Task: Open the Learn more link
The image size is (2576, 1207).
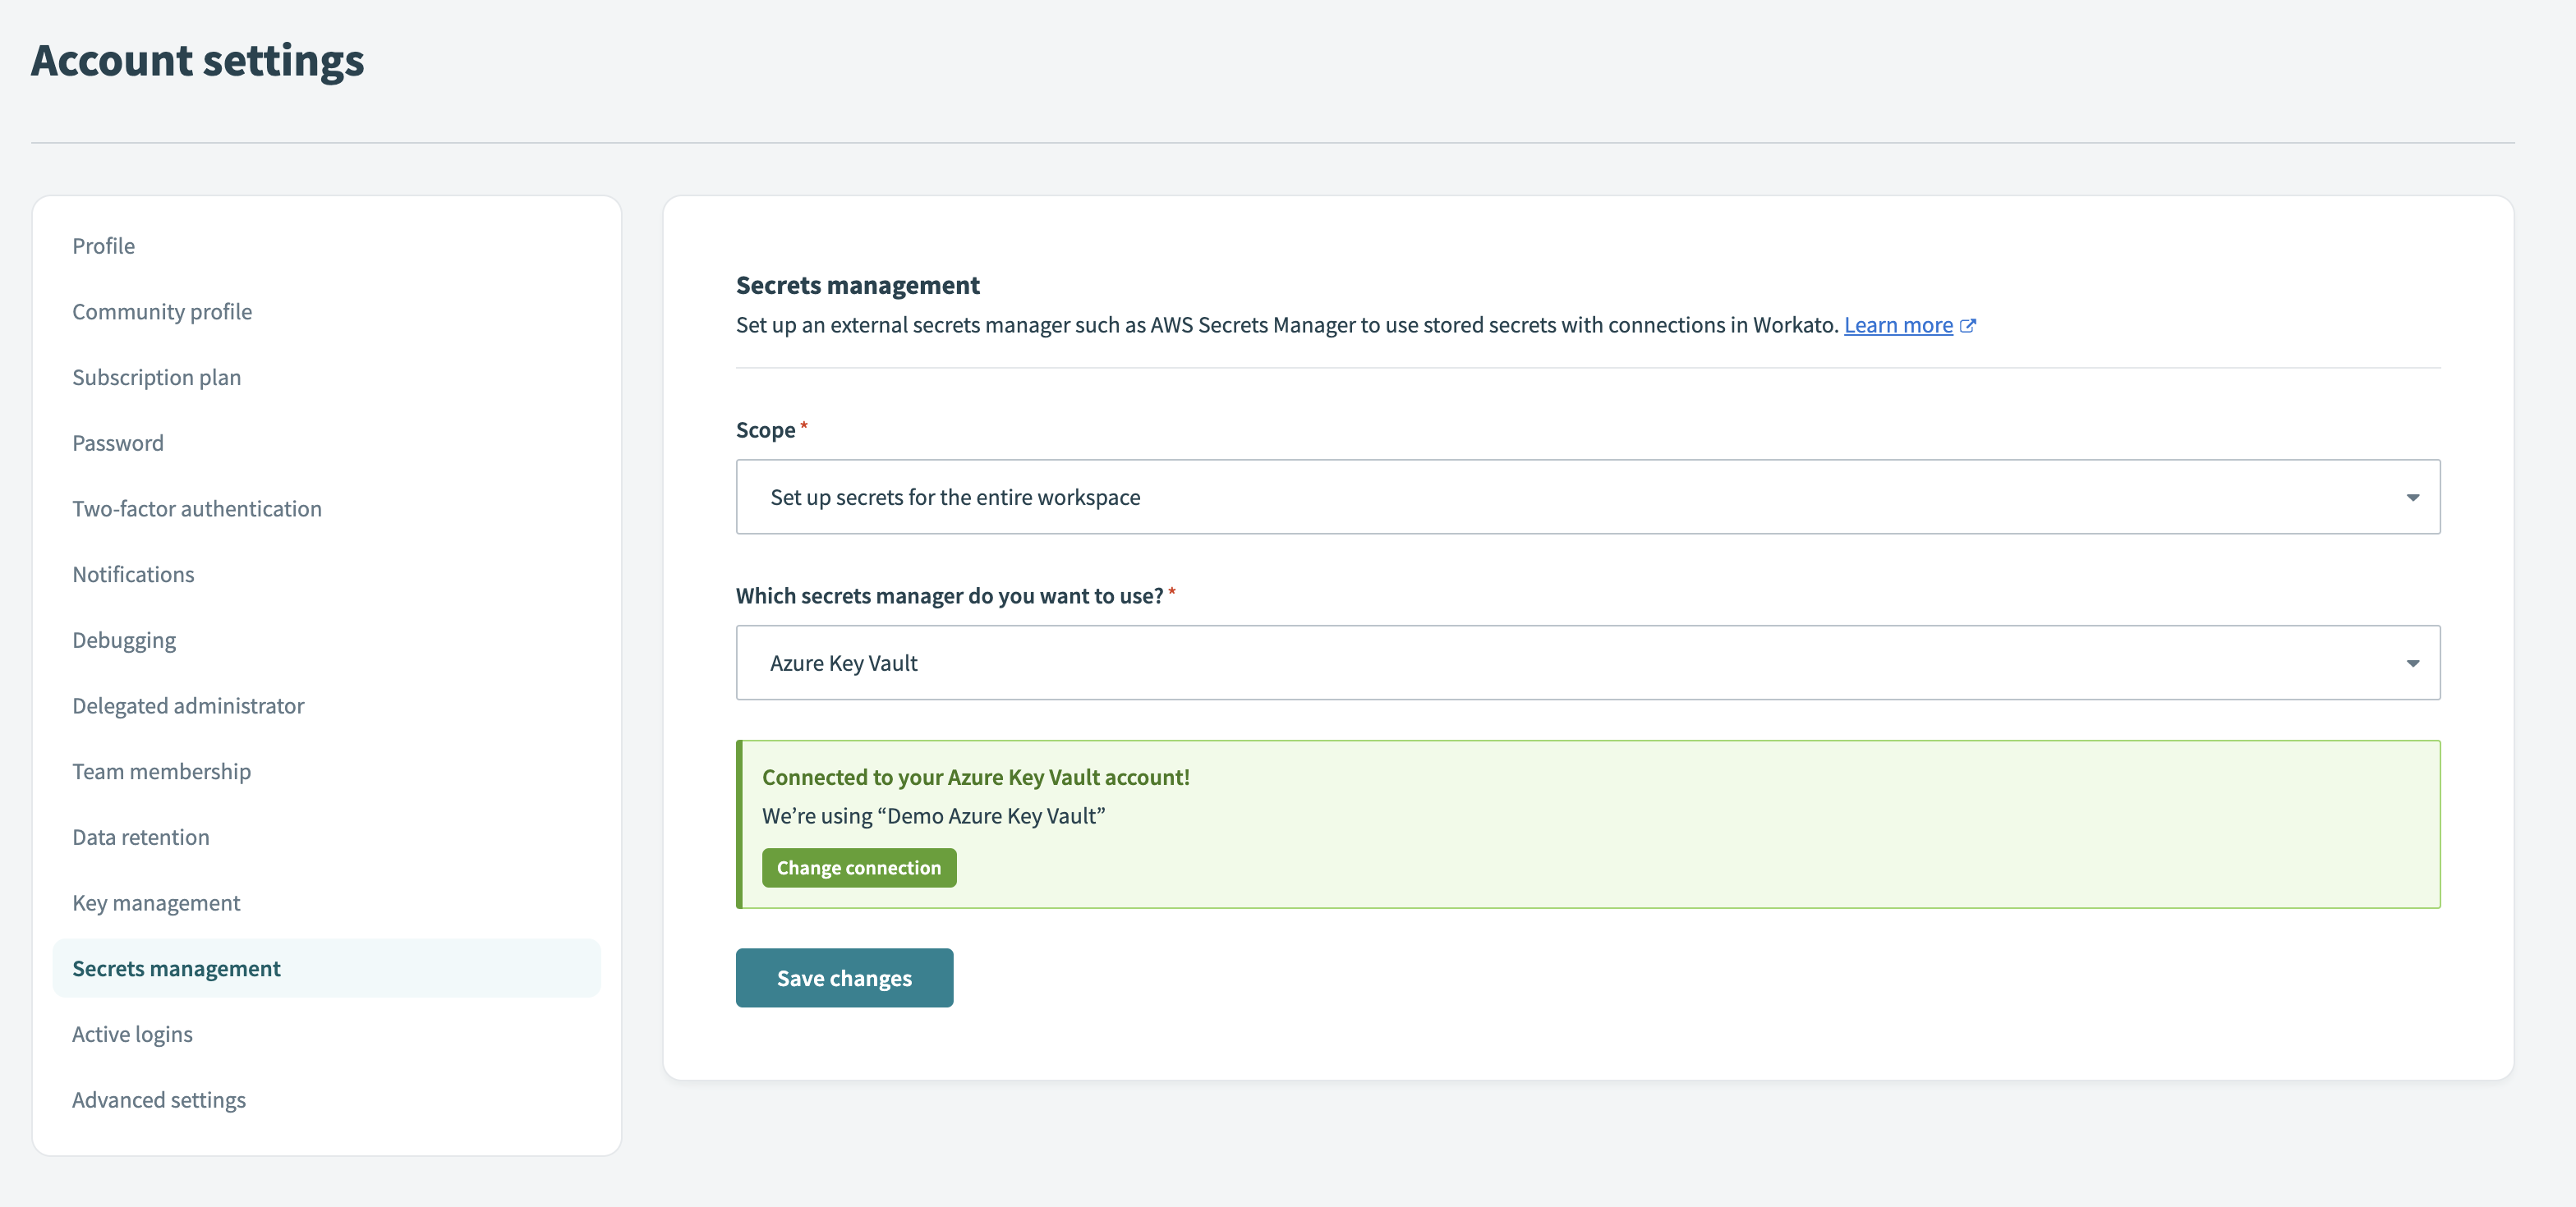Action: click(1899, 324)
